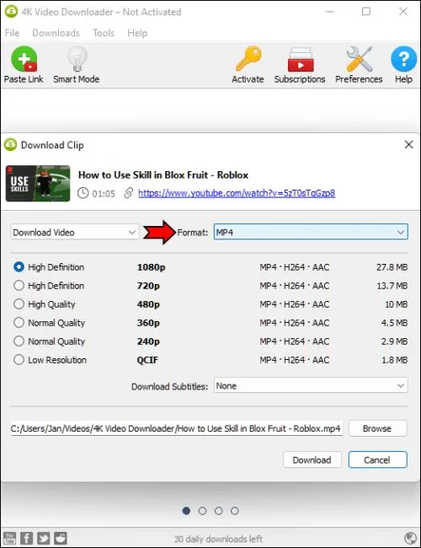The width and height of the screenshot is (421, 548).
Task: Click the Download Clip dialog logo icon
Action: [10, 145]
